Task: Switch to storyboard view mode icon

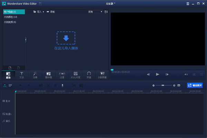Action: 10,86
